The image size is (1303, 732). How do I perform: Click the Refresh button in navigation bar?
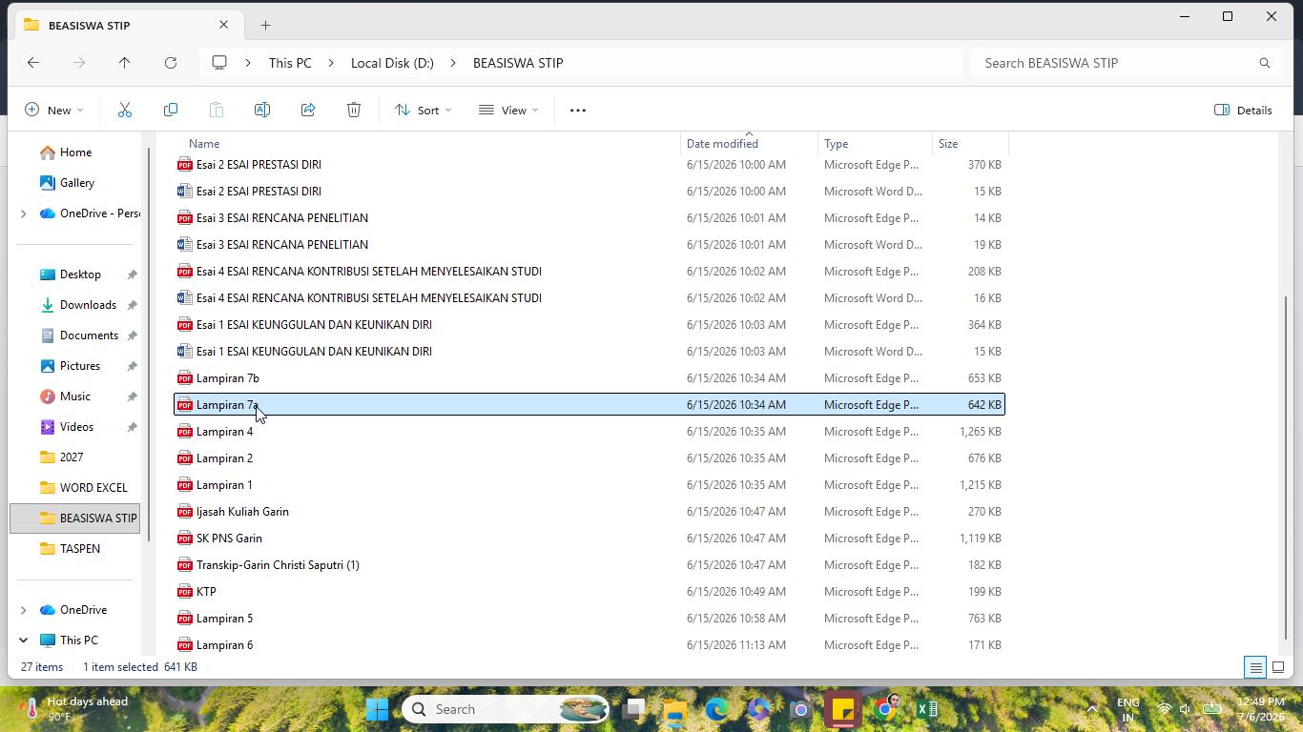(171, 63)
